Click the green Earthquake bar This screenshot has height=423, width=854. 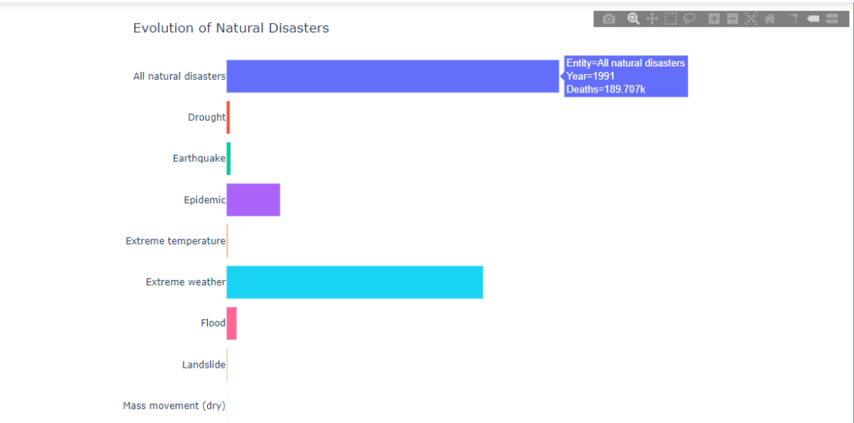click(x=229, y=159)
